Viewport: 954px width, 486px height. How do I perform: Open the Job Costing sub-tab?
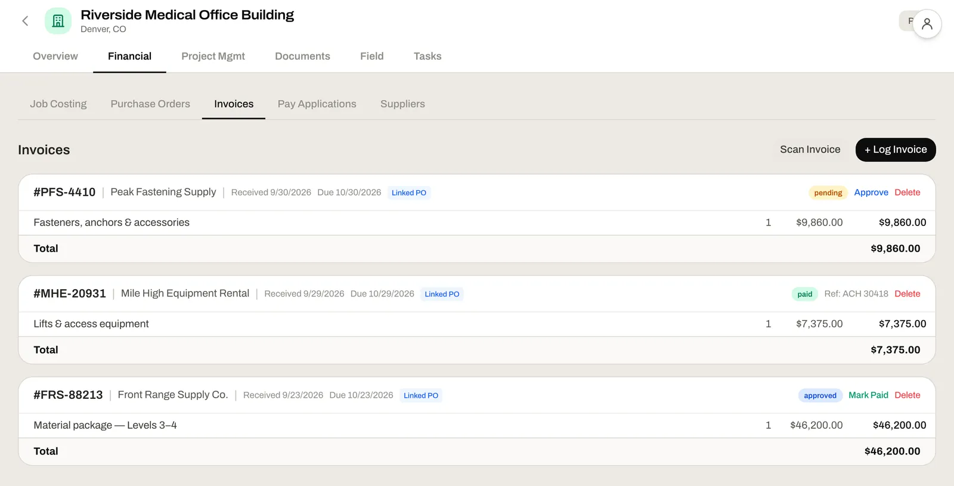coord(58,104)
